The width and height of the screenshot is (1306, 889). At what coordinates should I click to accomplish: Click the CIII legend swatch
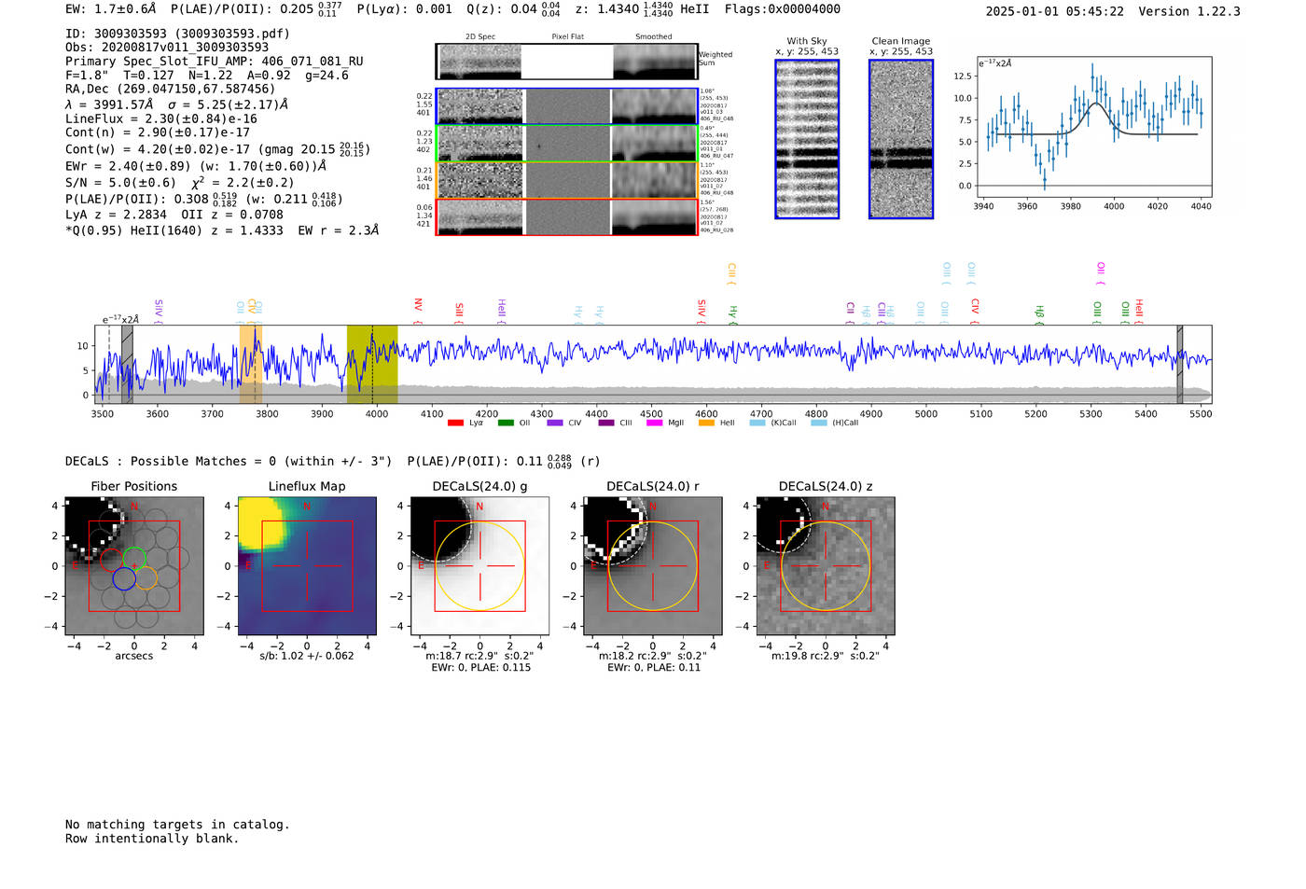pos(606,423)
